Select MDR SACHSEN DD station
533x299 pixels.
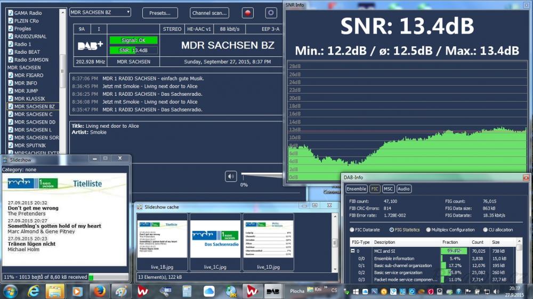pyautogui.click(x=35, y=122)
